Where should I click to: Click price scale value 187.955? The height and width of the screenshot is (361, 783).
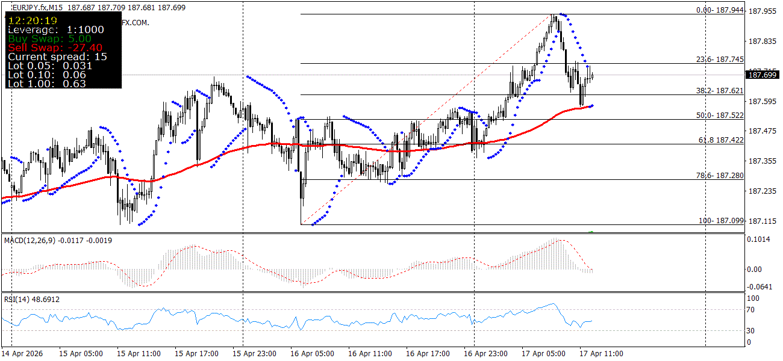(x=762, y=11)
